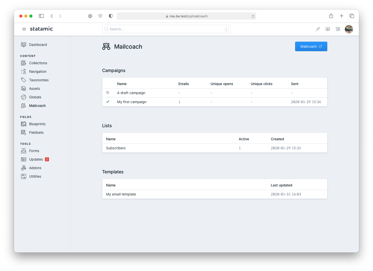The width and height of the screenshot is (373, 271).
Task: Go forward in Safari
Action: pyautogui.click(x=60, y=16)
